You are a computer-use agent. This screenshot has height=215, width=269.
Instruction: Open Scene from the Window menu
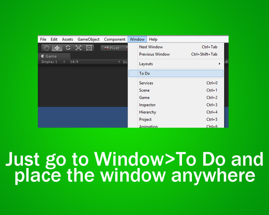176,90
